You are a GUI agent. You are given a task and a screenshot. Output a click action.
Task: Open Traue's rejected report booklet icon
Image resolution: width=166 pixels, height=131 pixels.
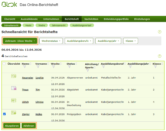(x=14, y=88)
